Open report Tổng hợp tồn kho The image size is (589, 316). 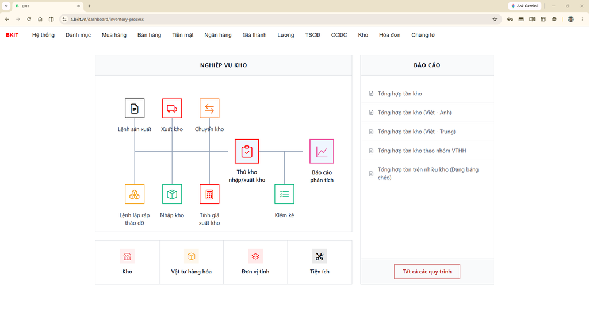(427, 94)
